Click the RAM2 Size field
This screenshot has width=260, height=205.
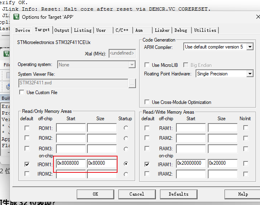click(x=223, y=138)
